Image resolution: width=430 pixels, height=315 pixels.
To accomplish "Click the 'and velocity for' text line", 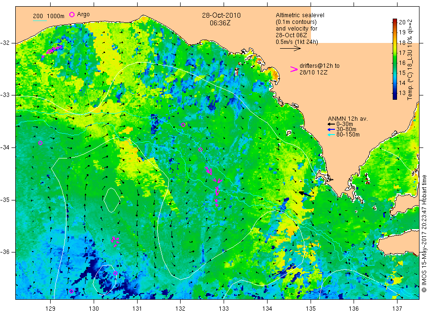I will 296,29.
